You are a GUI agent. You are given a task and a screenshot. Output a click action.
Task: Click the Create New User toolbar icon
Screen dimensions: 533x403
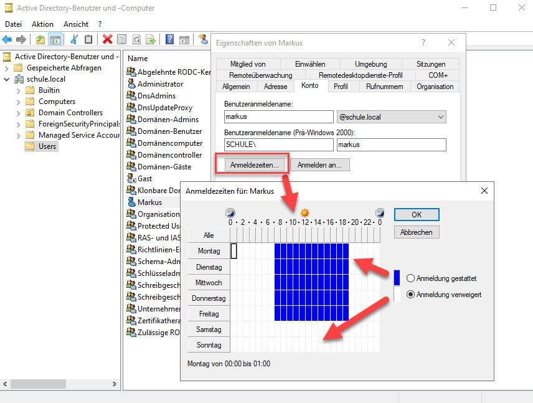(204, 39)
